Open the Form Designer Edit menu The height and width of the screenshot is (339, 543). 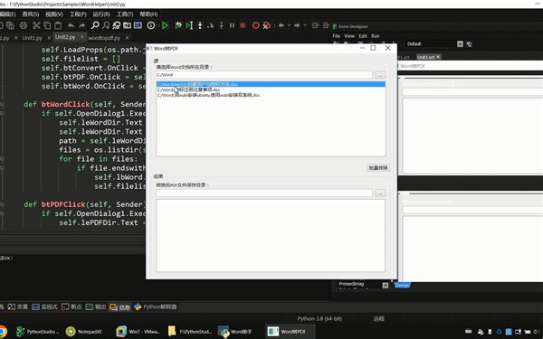[x=363, y=36]
